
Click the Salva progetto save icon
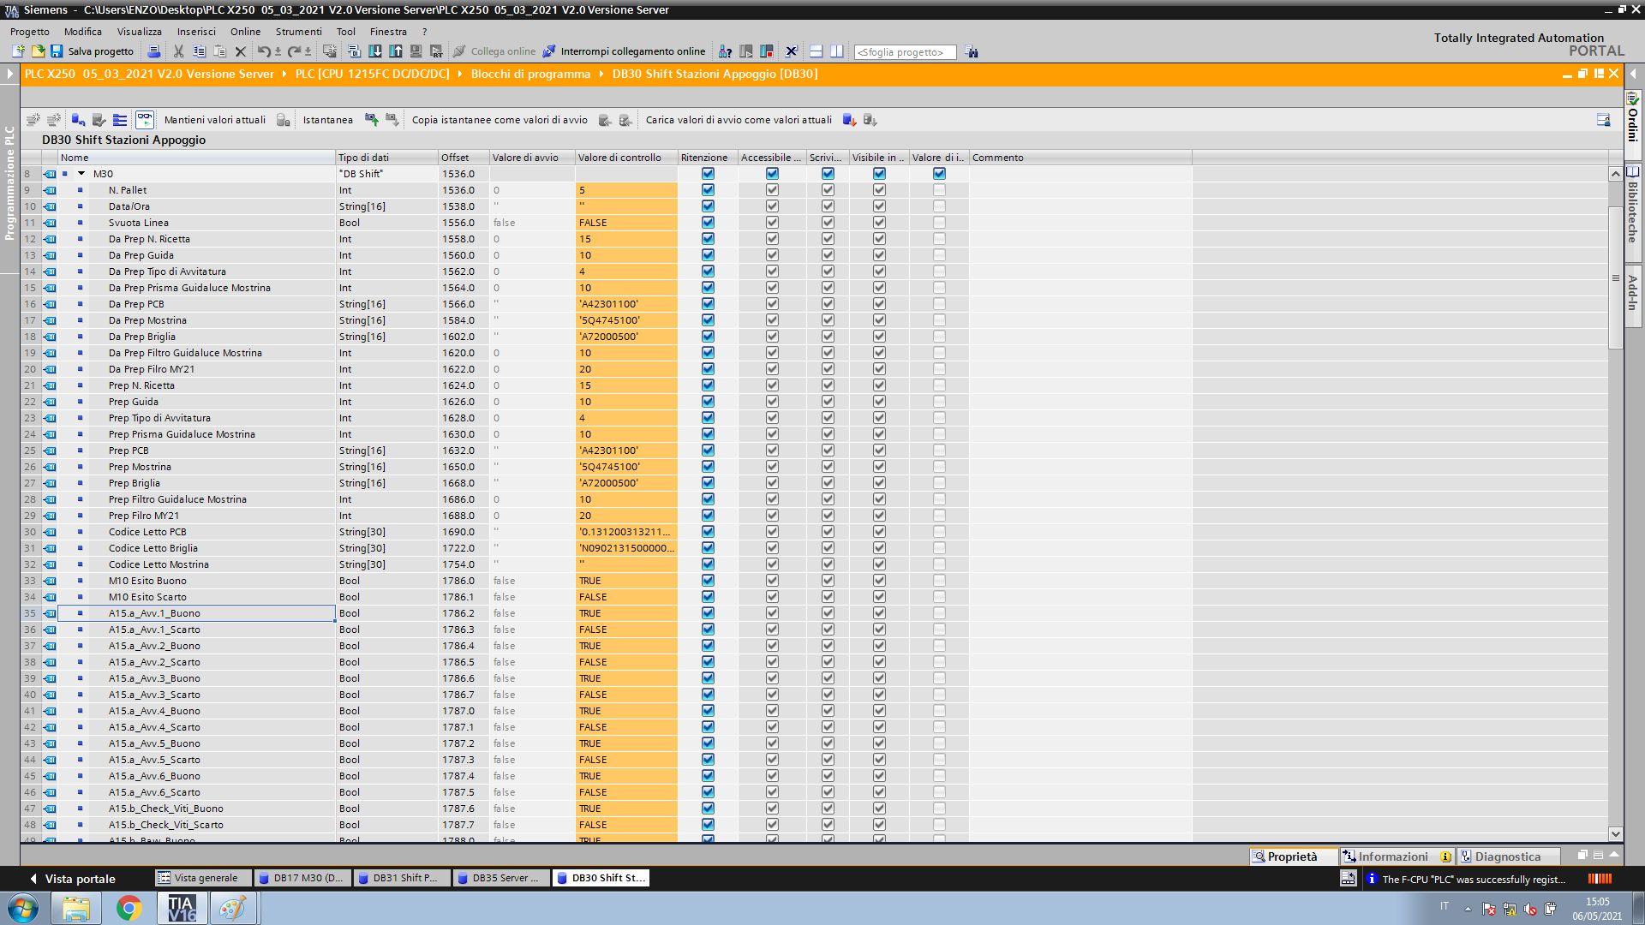(57, 51)
